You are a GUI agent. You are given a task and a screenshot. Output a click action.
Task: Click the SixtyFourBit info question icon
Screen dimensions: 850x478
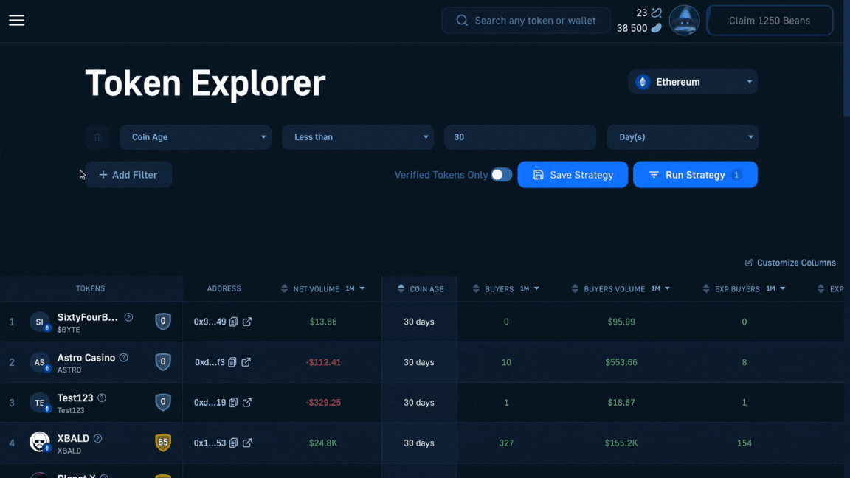128,317
